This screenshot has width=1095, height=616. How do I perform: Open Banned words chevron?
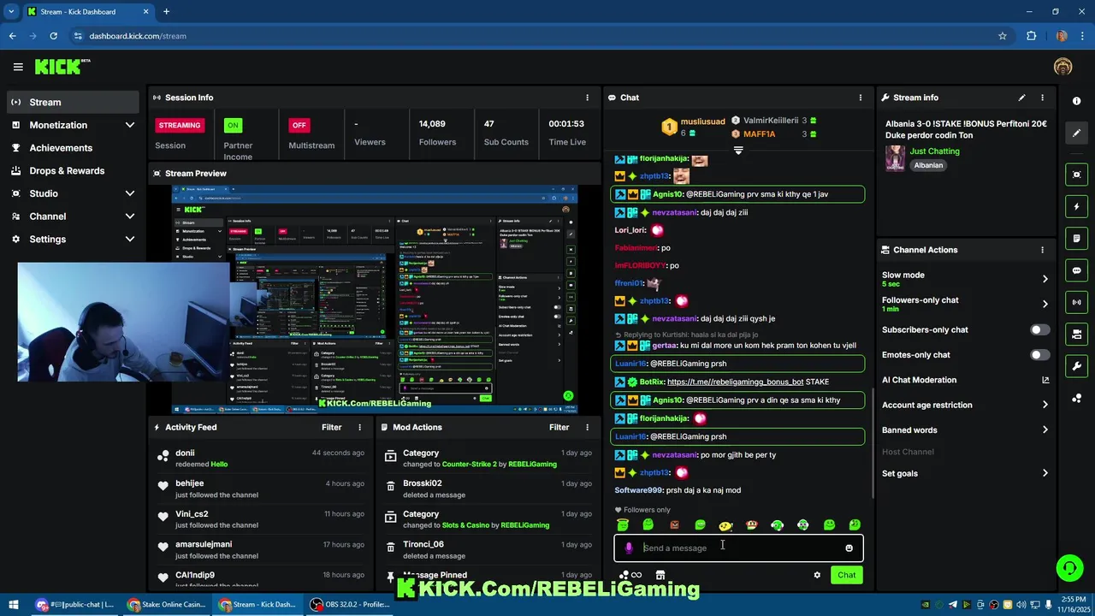(x=1045, y=430)
